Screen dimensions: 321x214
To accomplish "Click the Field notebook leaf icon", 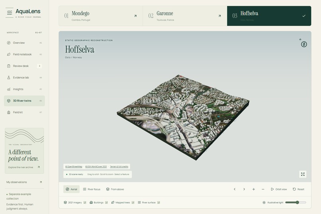I will point(9,55).
